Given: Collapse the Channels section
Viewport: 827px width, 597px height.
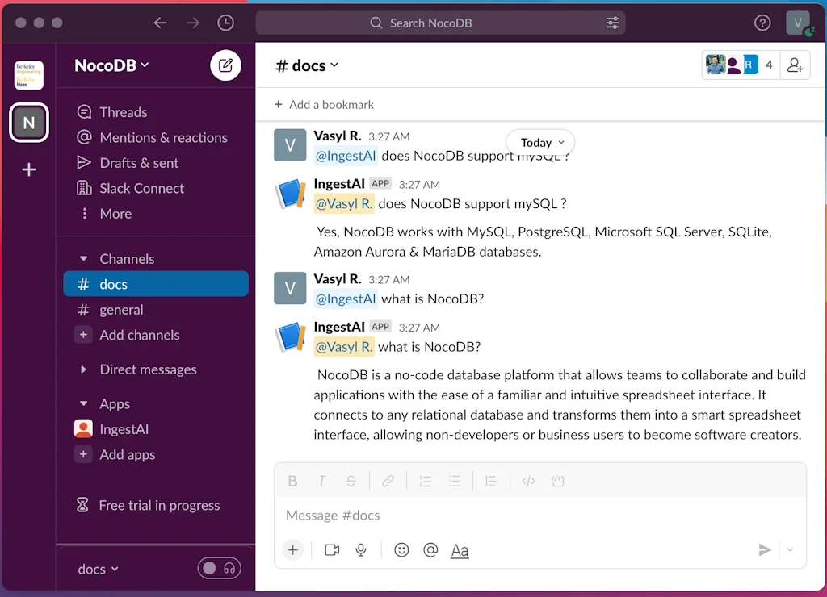Looking at the screenshot, I should [x=83, y=259].
